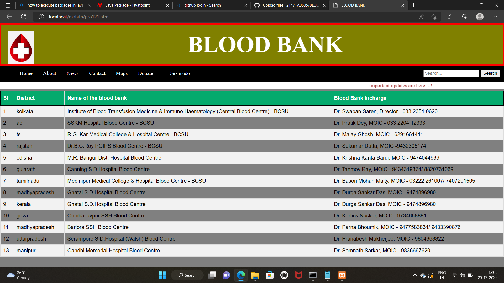Viewport: 504px width, 283px height.
Task: Click the blood drop logo
Action: click(x=21, y=47)
